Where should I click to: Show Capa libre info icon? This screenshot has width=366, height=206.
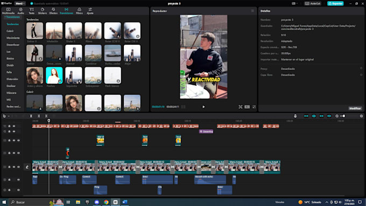[x=361, y=75]
